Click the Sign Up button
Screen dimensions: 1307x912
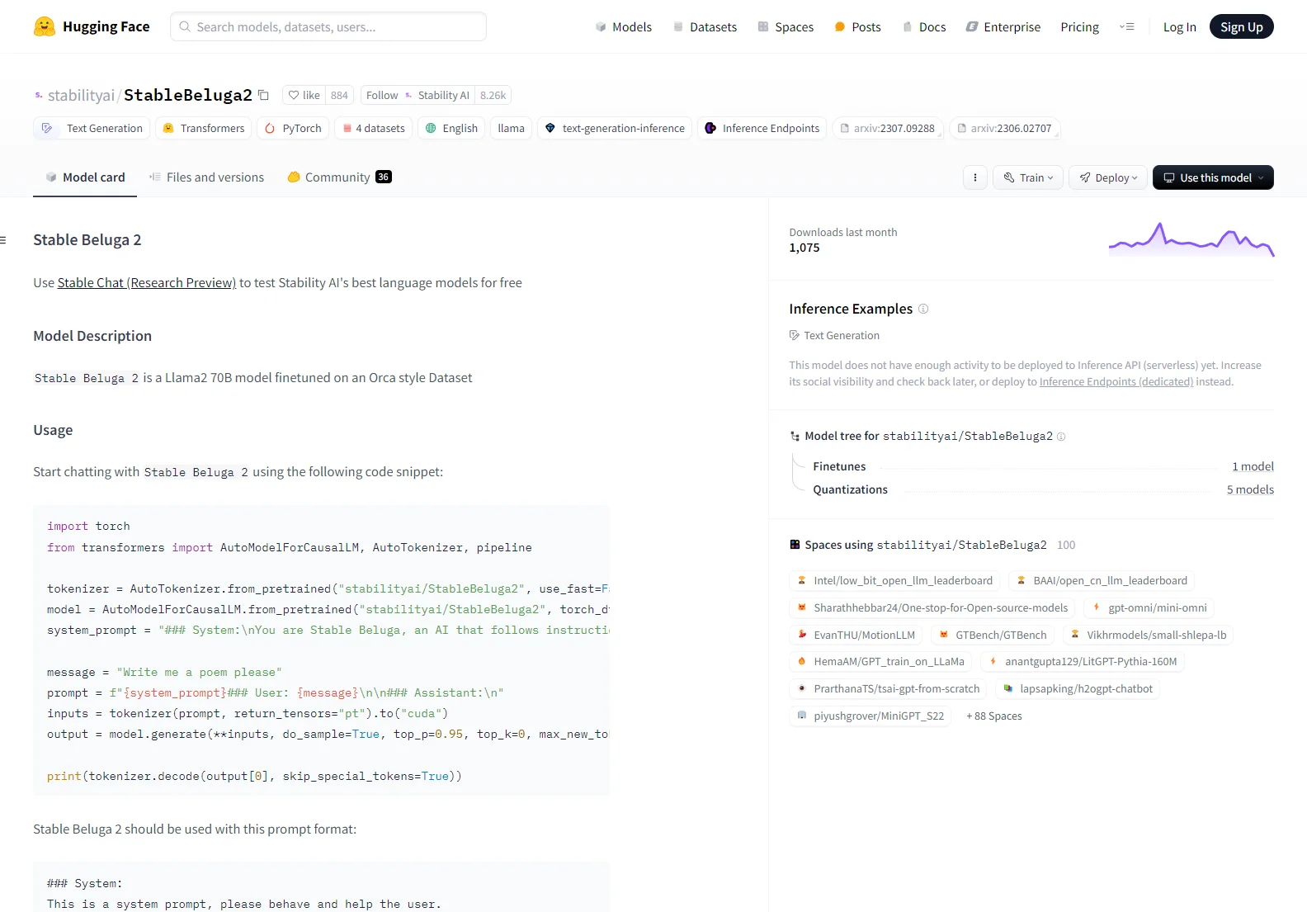tap(1241, 26)
